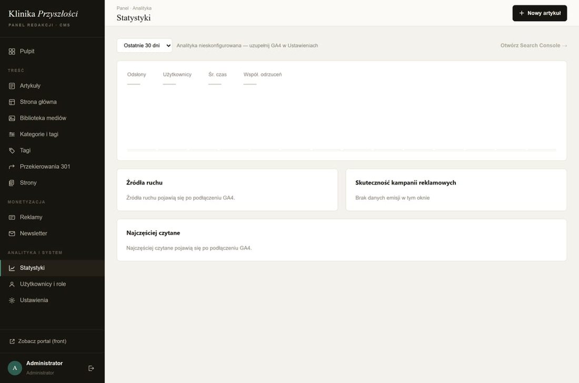
Task: Click the Nowy artykuł button
Action: click(x=540, y=13)
